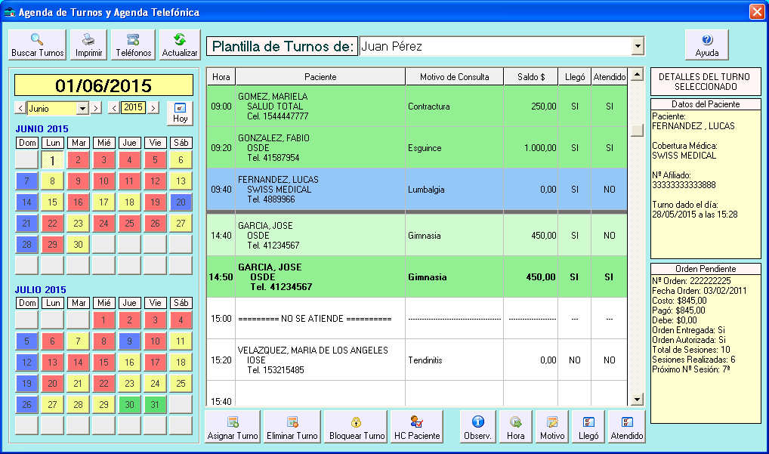Screen dimensions: 769x454
Task: Jump to today with the Hoy button
Action: [180, 113]
